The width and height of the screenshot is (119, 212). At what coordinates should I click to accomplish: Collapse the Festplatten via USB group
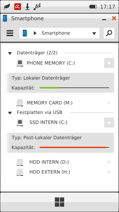pyautogui.click(x=10, y=113)
